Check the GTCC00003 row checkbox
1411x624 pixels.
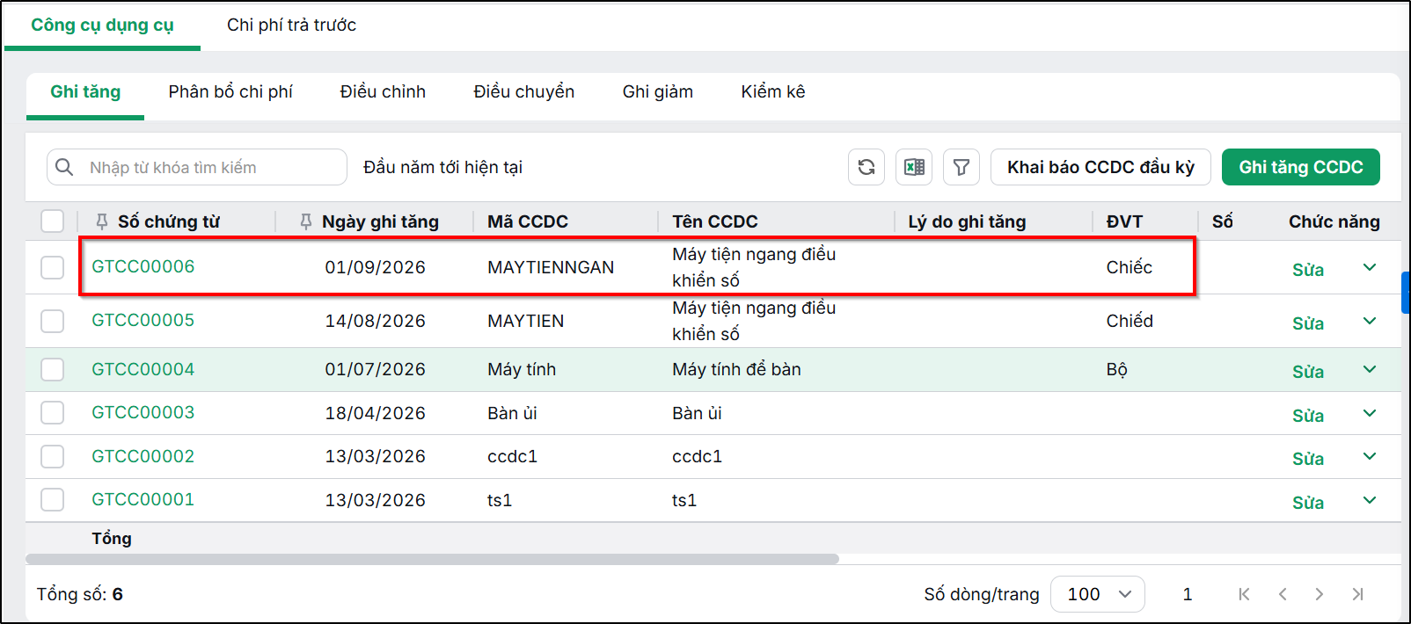click(x=53, y=412)
